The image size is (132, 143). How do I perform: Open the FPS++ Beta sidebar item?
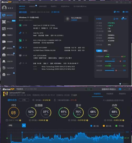tap(9, 22)
